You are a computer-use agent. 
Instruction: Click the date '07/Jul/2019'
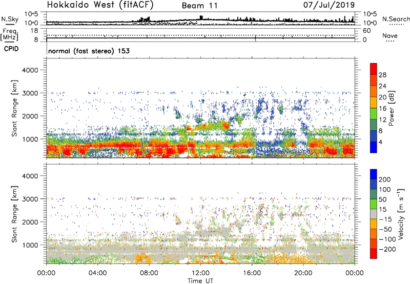(329, 5)
